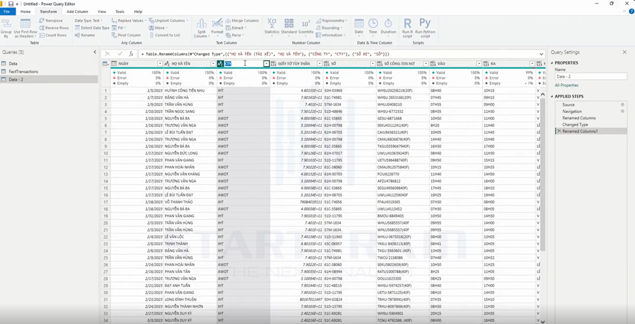The image size is (635, 324).
Task: Click Detect Data Type
Action: pos(92,28)
